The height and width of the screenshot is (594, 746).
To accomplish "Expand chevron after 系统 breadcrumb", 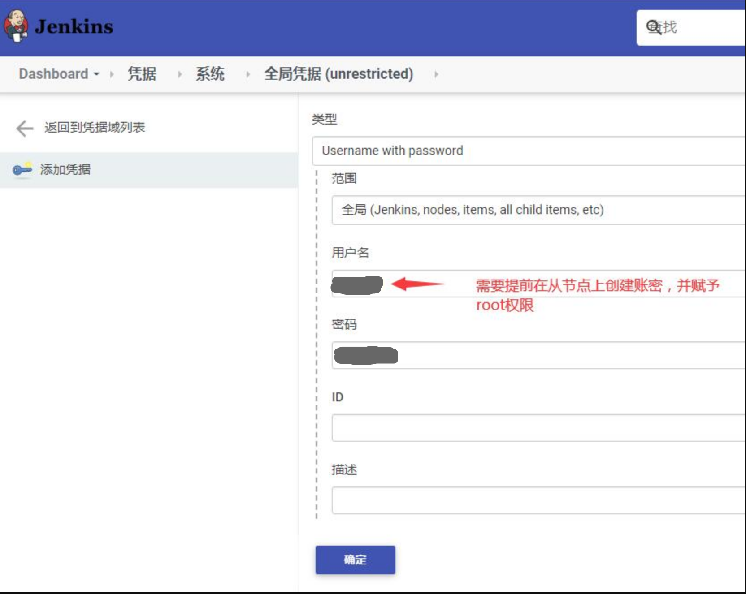I will click(x=248, y=74).
